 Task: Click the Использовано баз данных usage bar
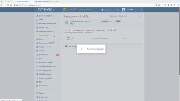pos(125,18)
